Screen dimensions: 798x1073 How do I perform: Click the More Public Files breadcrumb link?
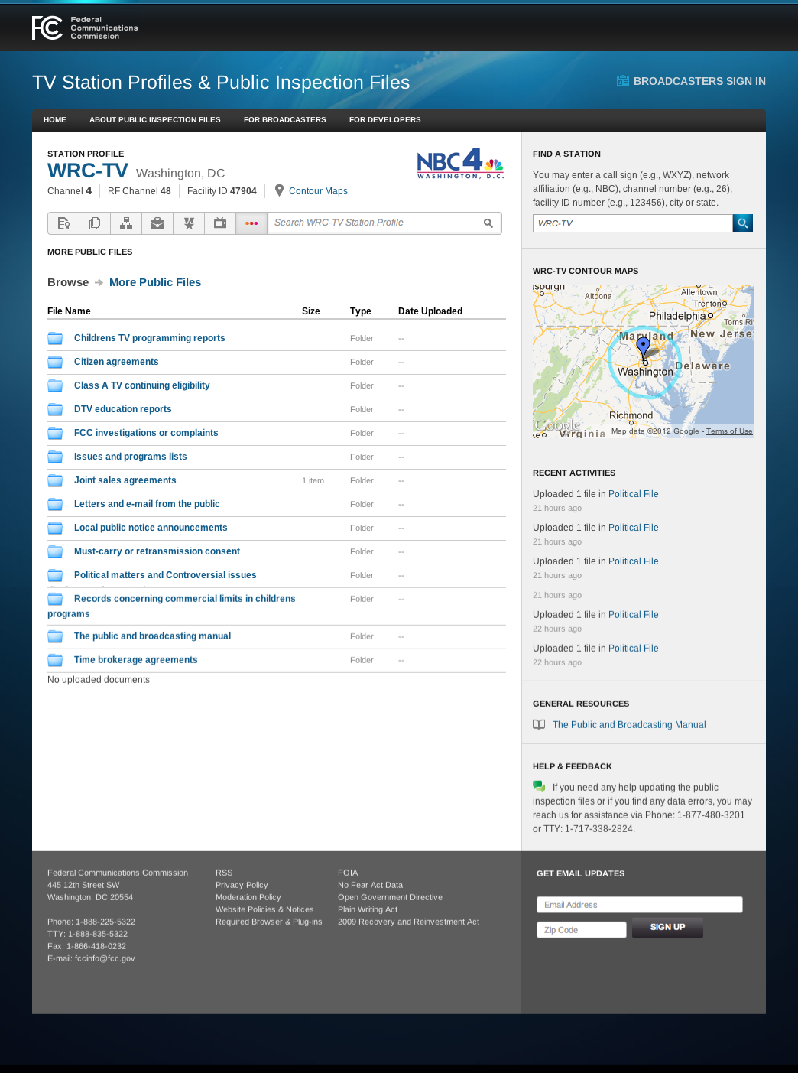[x=155, y=282]
